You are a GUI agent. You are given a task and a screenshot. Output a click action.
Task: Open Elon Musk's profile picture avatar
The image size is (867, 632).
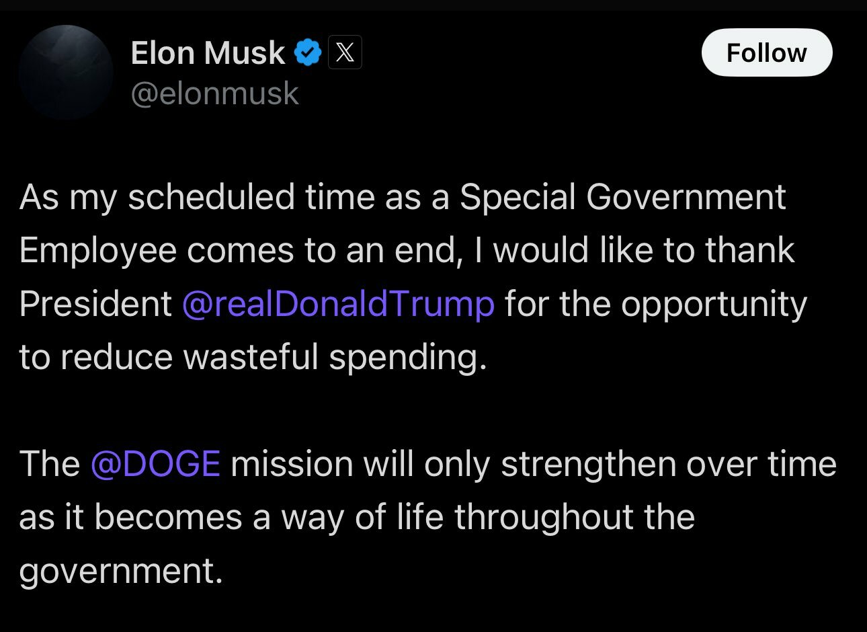coord(66,73)
